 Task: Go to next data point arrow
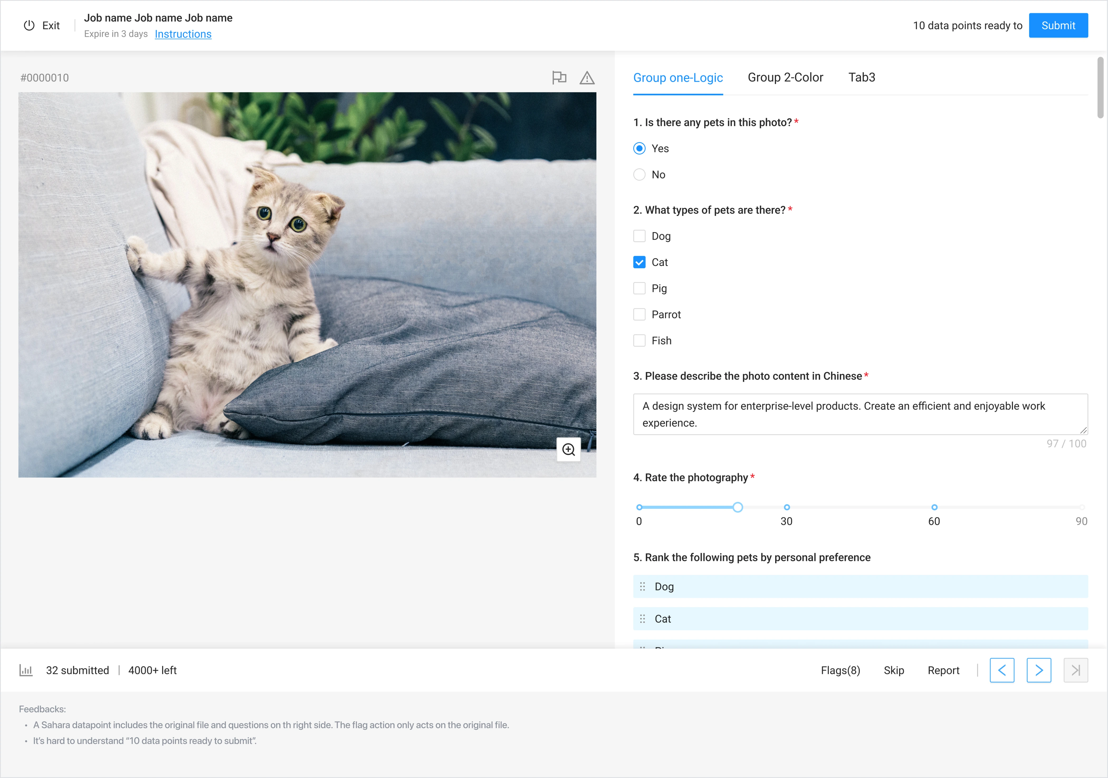click(1039, 670)
